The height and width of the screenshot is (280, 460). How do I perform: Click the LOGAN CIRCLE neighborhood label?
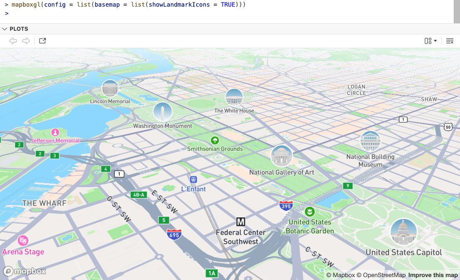pyautogui.click(x=356, y=90)
